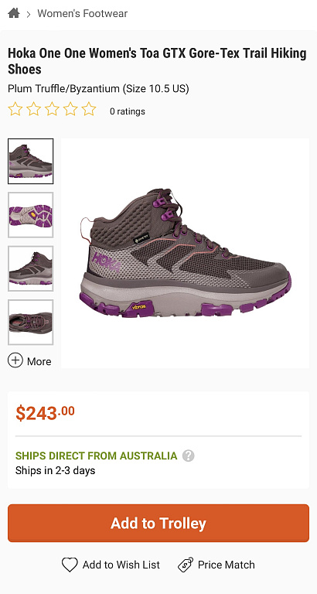Click Add to Trolley button
317x594 pixels.
pyautogui.click(x=158, y=523)
